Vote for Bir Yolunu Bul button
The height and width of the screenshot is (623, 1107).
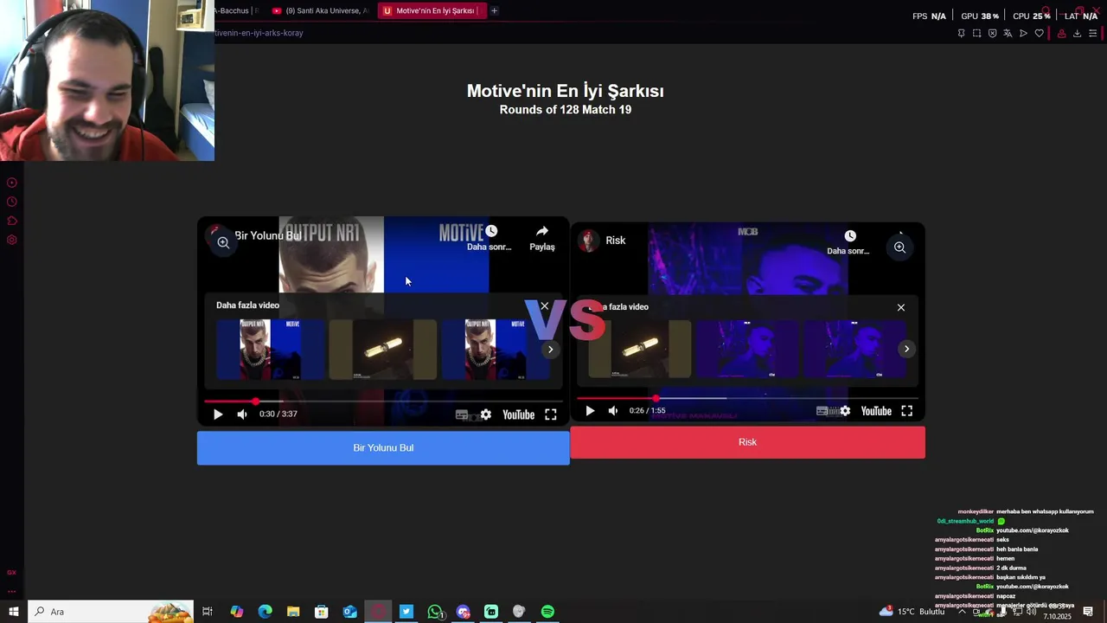pos(383,447)
